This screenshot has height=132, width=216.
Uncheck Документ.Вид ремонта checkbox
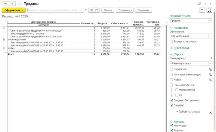[171, 100]
